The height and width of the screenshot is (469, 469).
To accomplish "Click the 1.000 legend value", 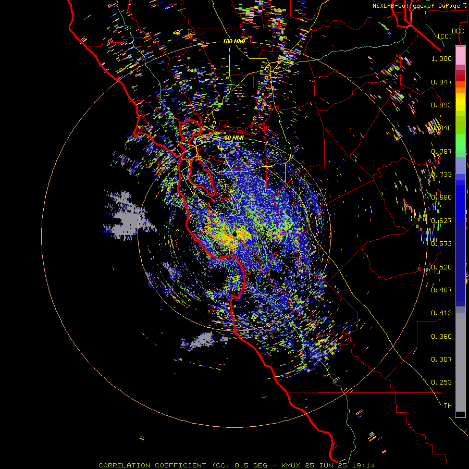I will (441, 58).
